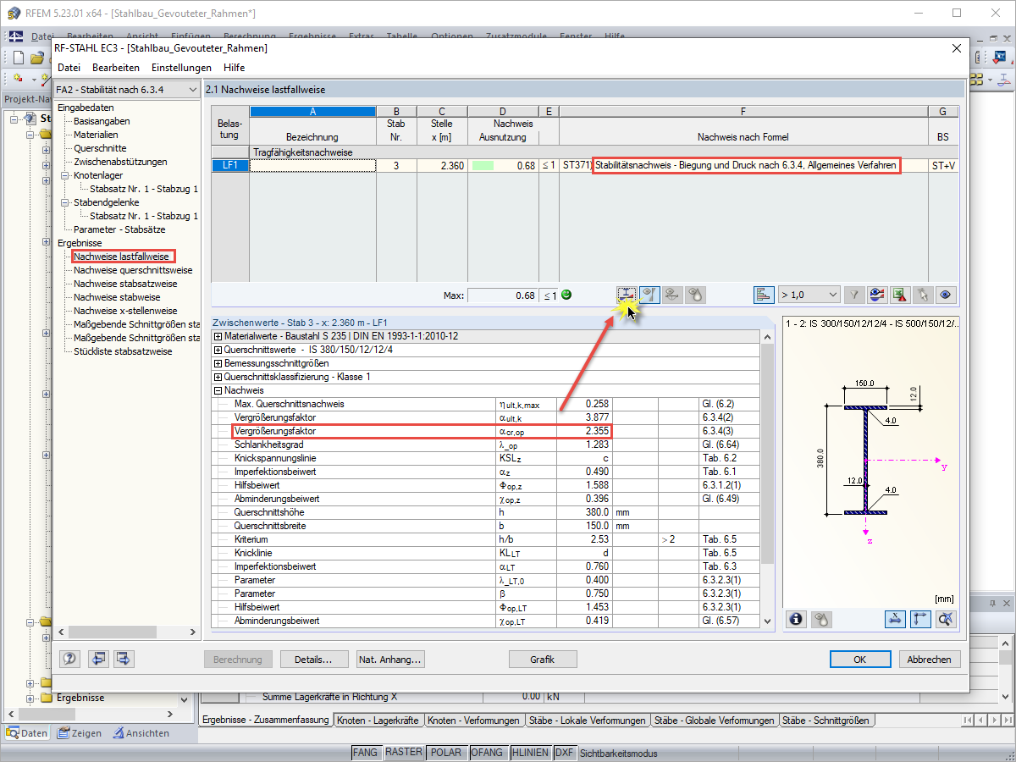This screenshot has height=762, width=1016.
Task: Open Datei menu in RF-STAHL dialog
Action: 69,67
